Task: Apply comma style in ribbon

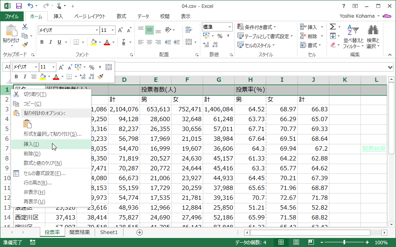Action: pyautogui.click(x=228, y=36)
